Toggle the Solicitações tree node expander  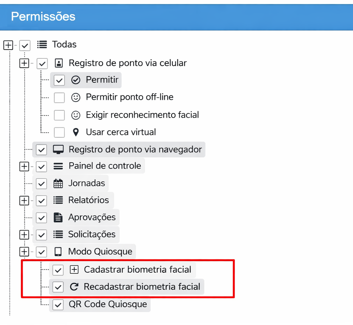click(x=24, y=235)
